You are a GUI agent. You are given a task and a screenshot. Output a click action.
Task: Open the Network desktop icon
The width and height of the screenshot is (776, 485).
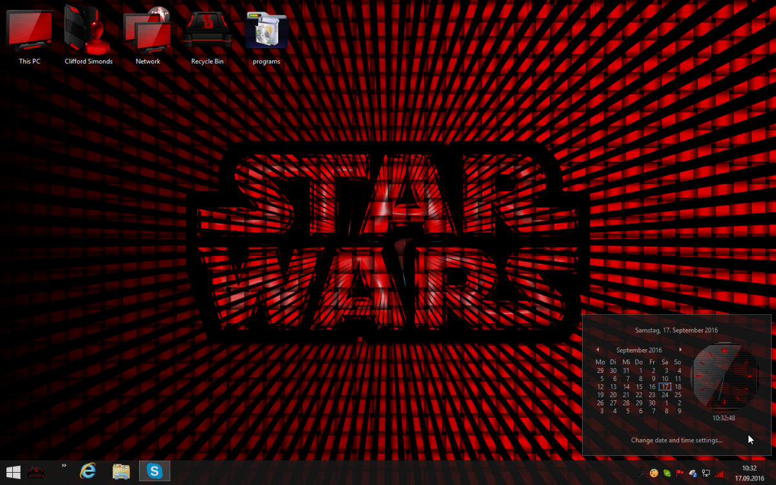coord(147,32)
